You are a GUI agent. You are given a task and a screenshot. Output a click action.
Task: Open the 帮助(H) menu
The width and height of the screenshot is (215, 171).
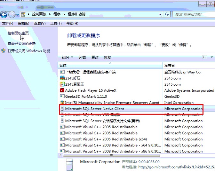coord(72,24)
